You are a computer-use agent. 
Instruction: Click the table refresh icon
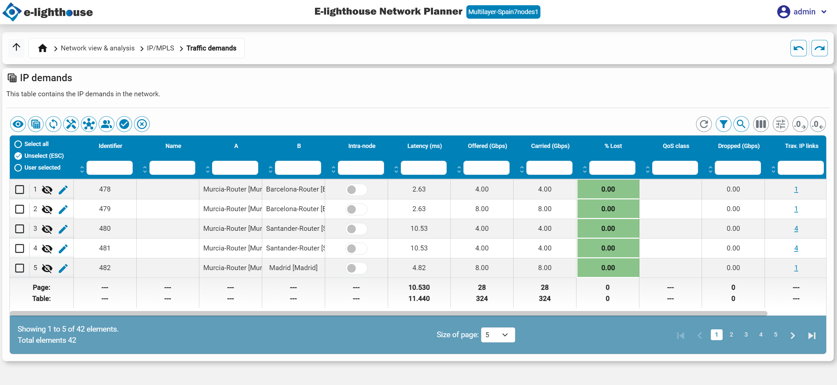click(704, 124)
